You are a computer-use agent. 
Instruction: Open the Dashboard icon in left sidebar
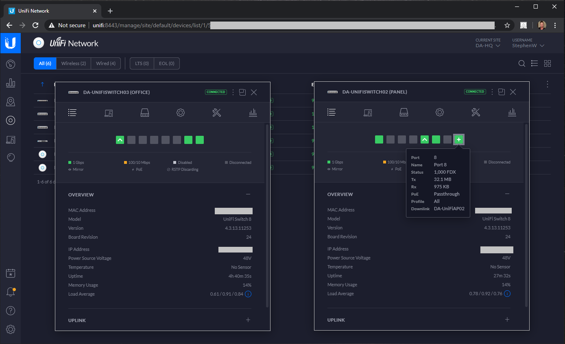pyautogui.click(x=11, y=64)
